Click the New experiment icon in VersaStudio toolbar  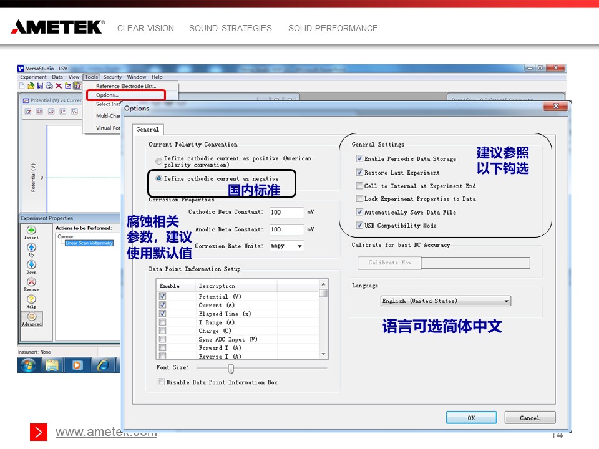pos(22,86)
